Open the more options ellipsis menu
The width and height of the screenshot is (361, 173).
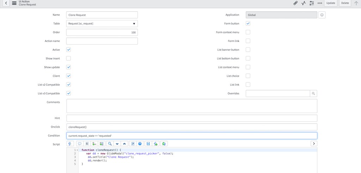tap(320, 3)
